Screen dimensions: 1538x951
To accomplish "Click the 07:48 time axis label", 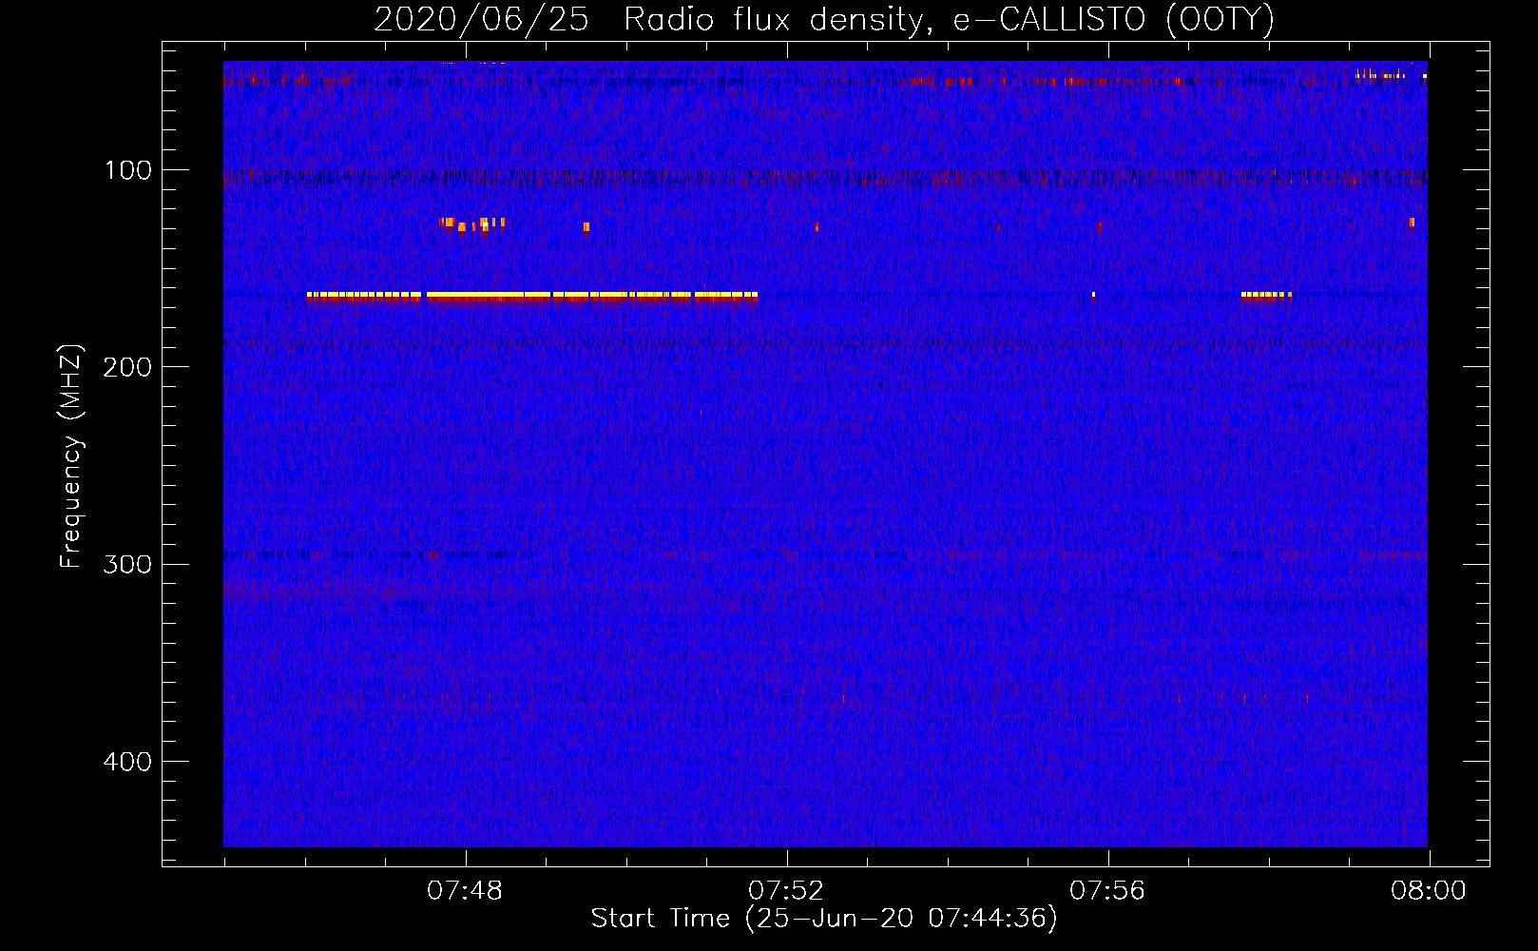I will coord(465,891).
